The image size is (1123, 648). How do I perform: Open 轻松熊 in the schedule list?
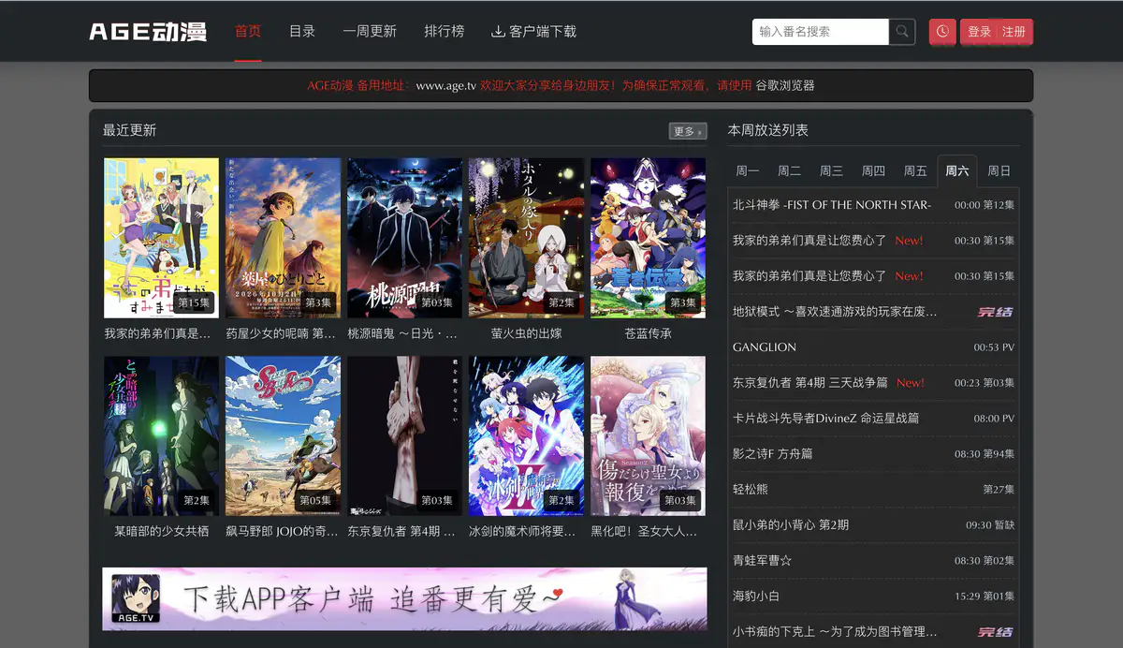(751, 490)
